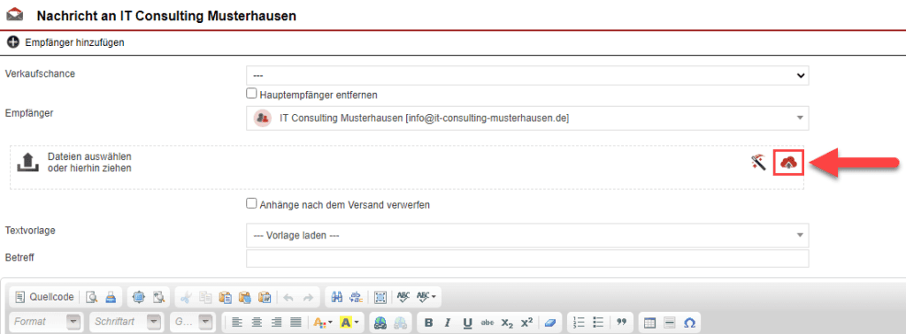Align text right
Screen dimensions: 906x334
(276, 323)
